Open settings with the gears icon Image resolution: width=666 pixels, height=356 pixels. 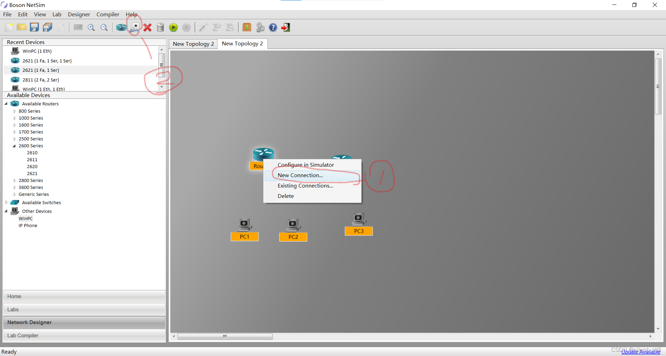tap(260, 27)
